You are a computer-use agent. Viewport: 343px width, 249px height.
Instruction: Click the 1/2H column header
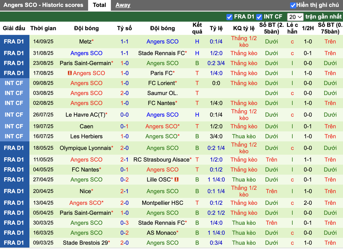308,28
